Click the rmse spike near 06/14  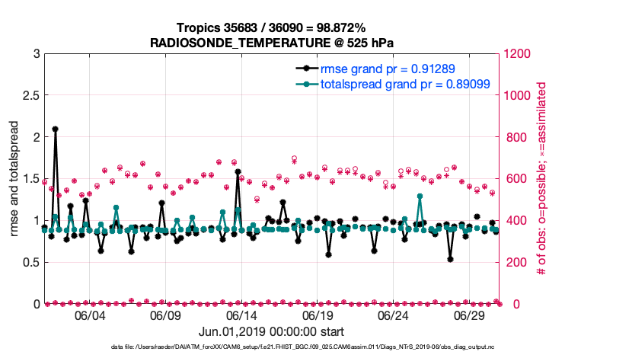point(238,172)
